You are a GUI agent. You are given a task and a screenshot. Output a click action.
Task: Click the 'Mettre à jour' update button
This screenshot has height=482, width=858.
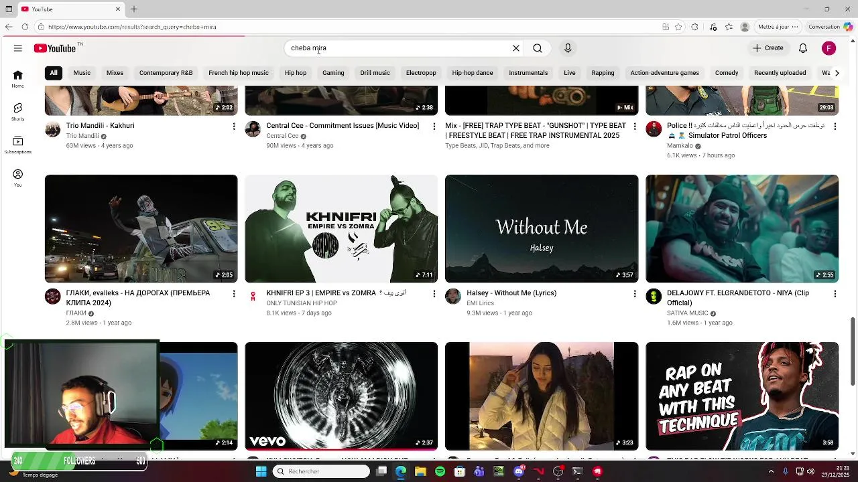778,27
